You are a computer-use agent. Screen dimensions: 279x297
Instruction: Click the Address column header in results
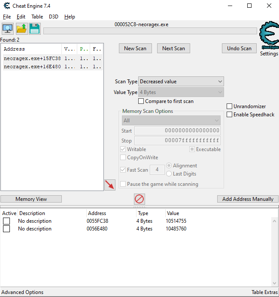pos(32,49)
